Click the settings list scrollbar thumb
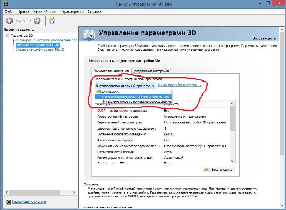 pos(232,118)
